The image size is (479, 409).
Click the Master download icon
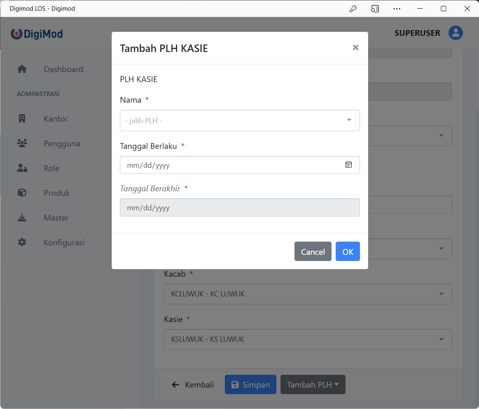click(22, 218)
